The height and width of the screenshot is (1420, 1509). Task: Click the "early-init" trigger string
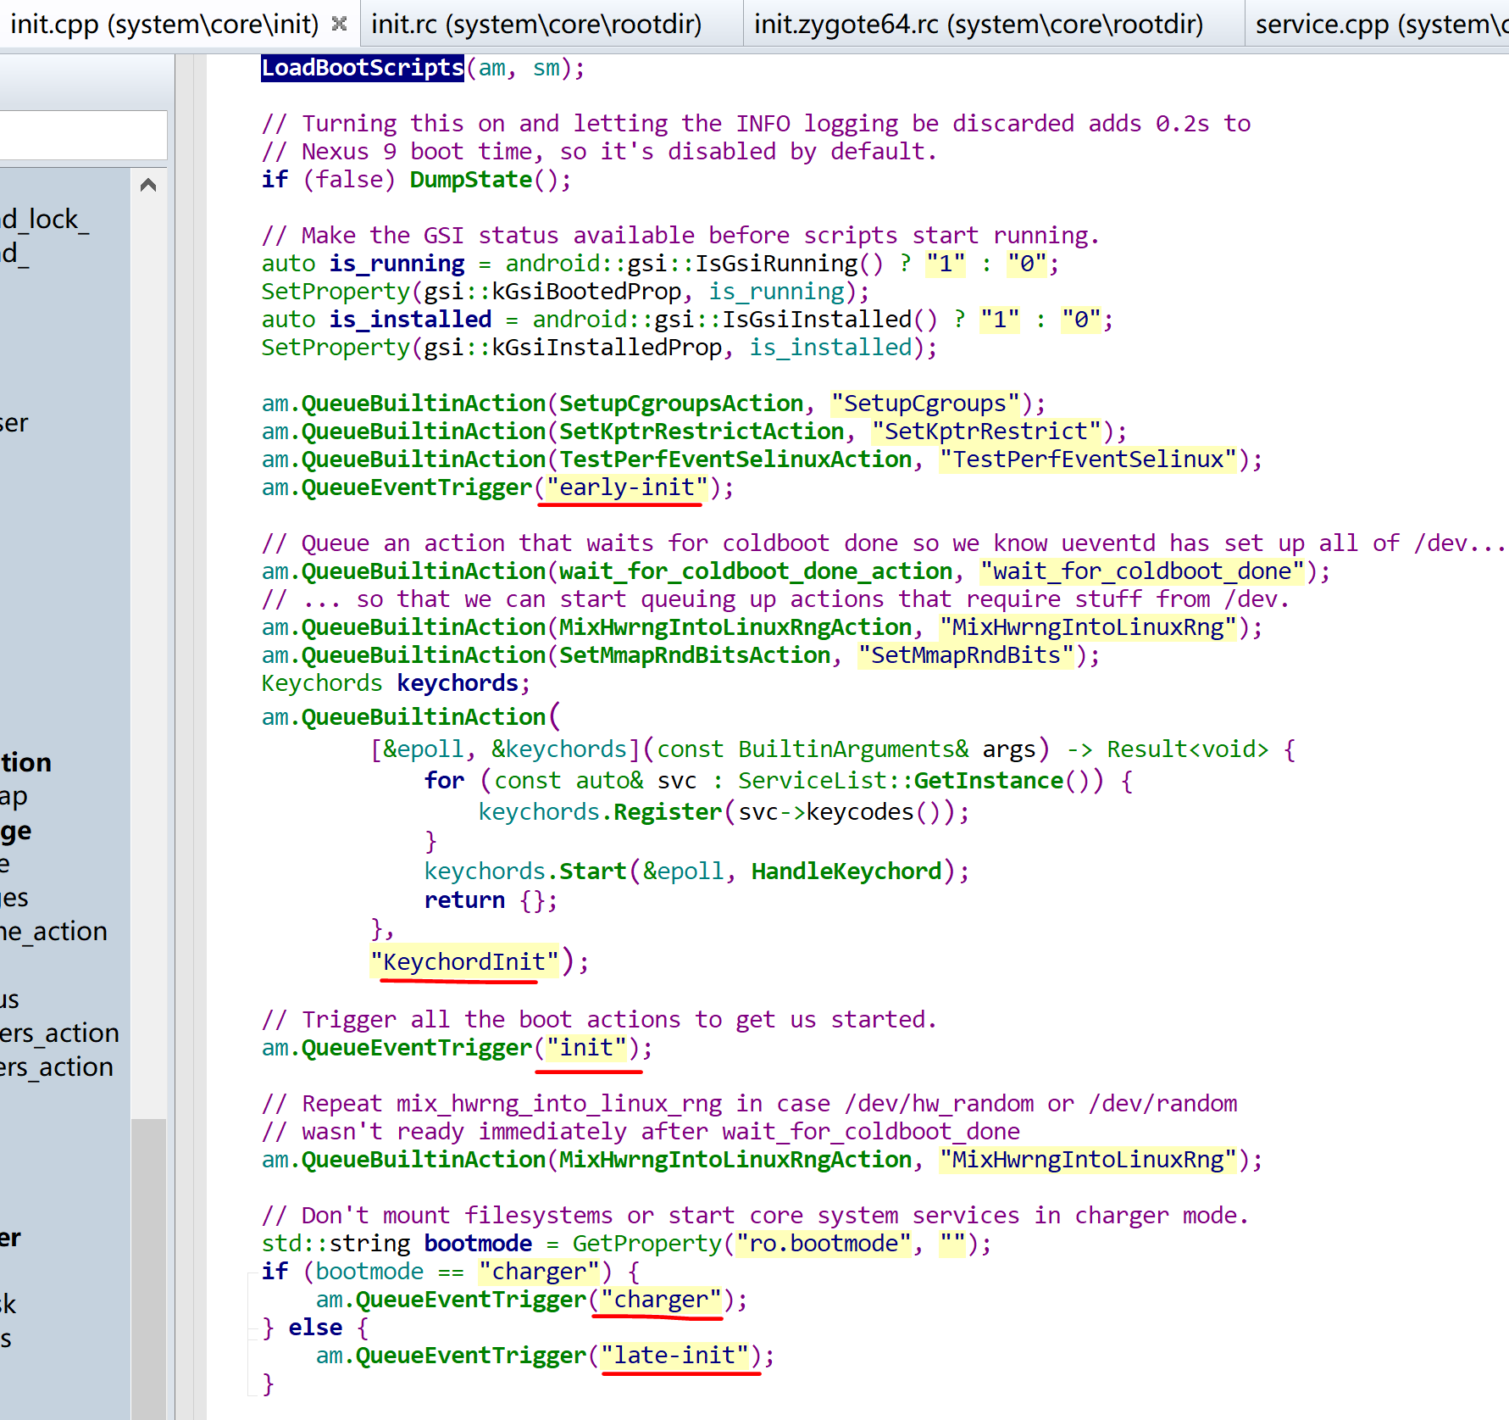tap(627, 487)
